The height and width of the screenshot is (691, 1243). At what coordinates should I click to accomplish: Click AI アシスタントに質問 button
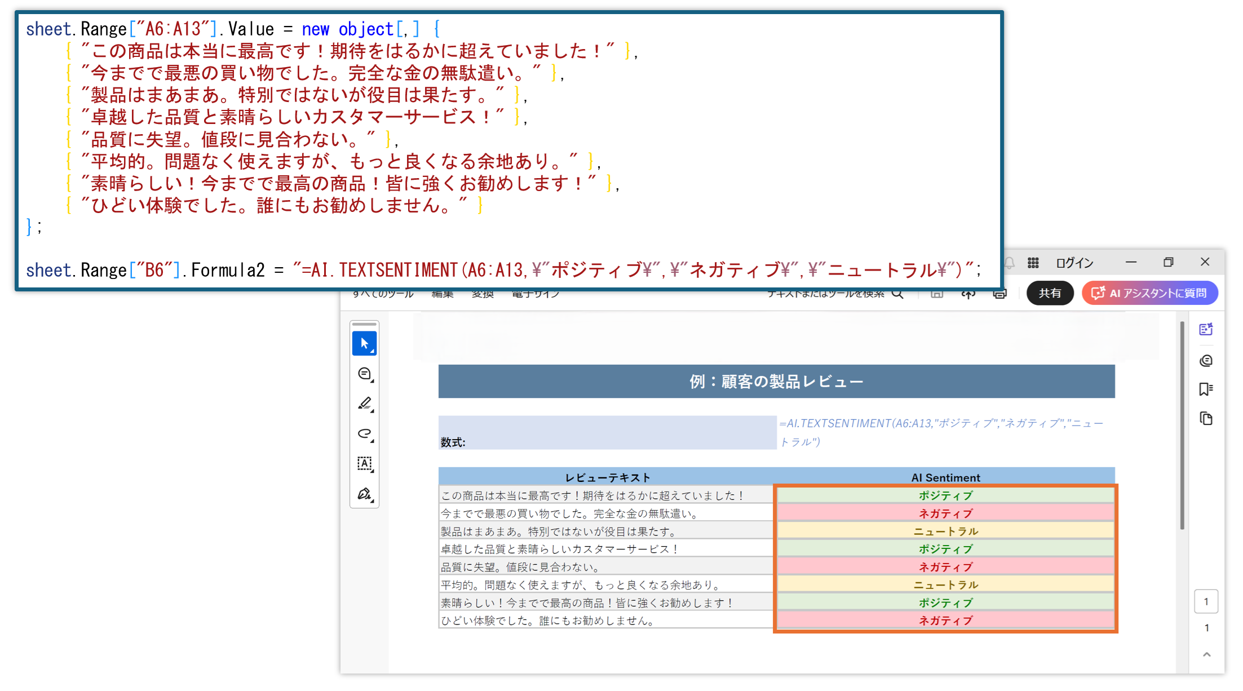[x=1149, y=293]
